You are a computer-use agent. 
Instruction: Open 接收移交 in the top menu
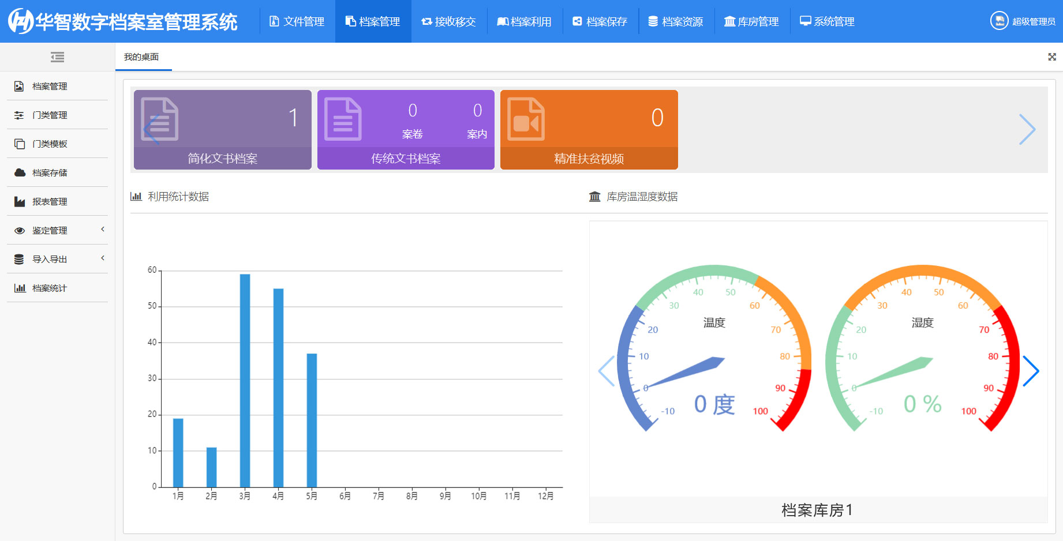449,21
